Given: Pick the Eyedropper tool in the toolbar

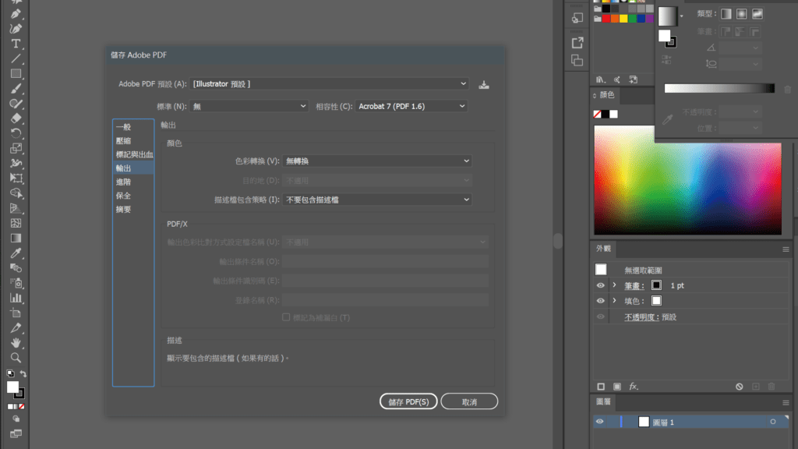Looking at the screenshot, I should [16, 253].
